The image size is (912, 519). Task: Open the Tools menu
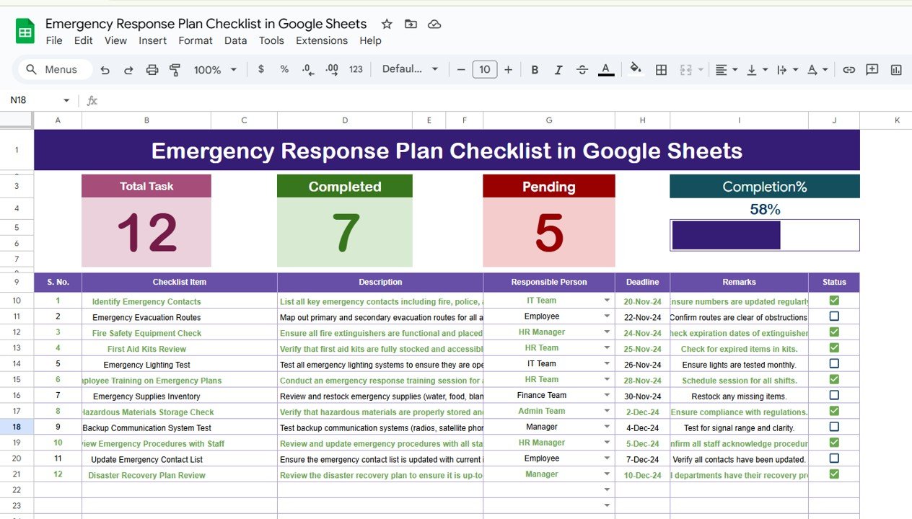click(x=271, y=40)
